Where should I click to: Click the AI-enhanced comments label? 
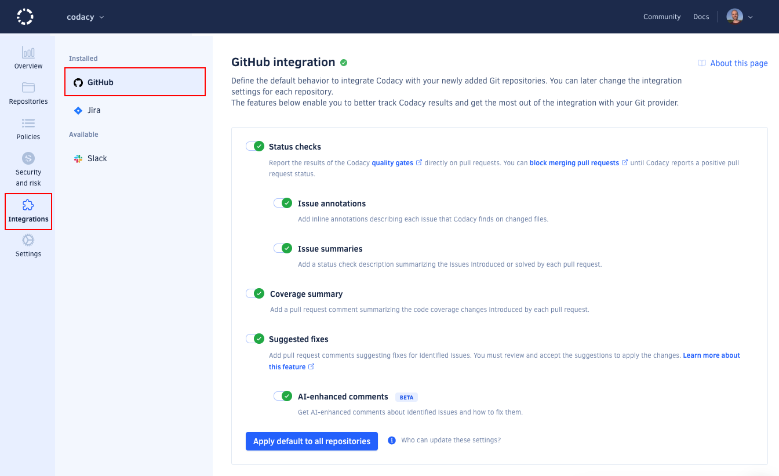coord(343,397)
